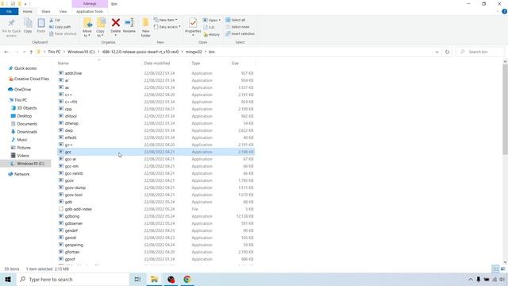The image size is (508, 286).
Task: Show hidden system tray icons chevron
Action: click(x=470, y=279)
